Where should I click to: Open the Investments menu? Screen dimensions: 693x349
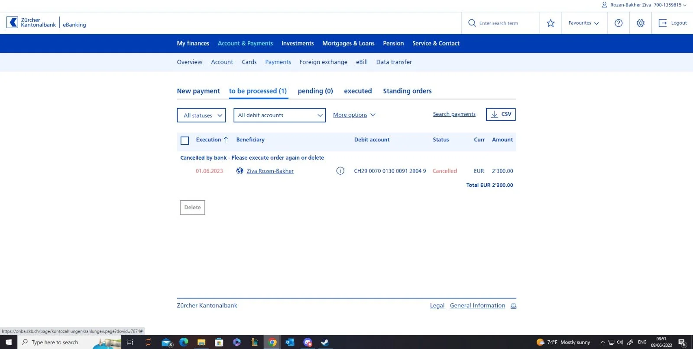pyautogui.click(x=298, y=43)
